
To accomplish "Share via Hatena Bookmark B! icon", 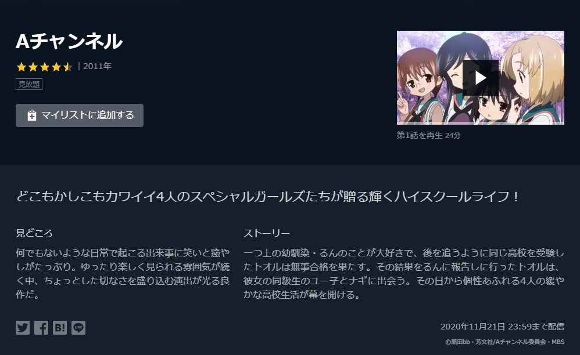I will tap(59, 328).
